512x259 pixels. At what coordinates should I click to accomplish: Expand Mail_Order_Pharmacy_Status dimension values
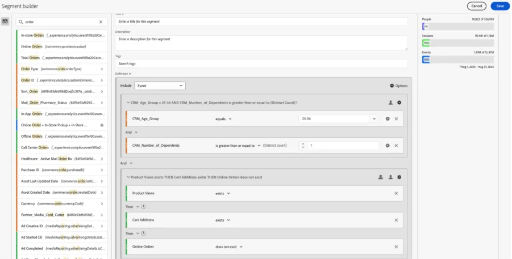point(102,103)
